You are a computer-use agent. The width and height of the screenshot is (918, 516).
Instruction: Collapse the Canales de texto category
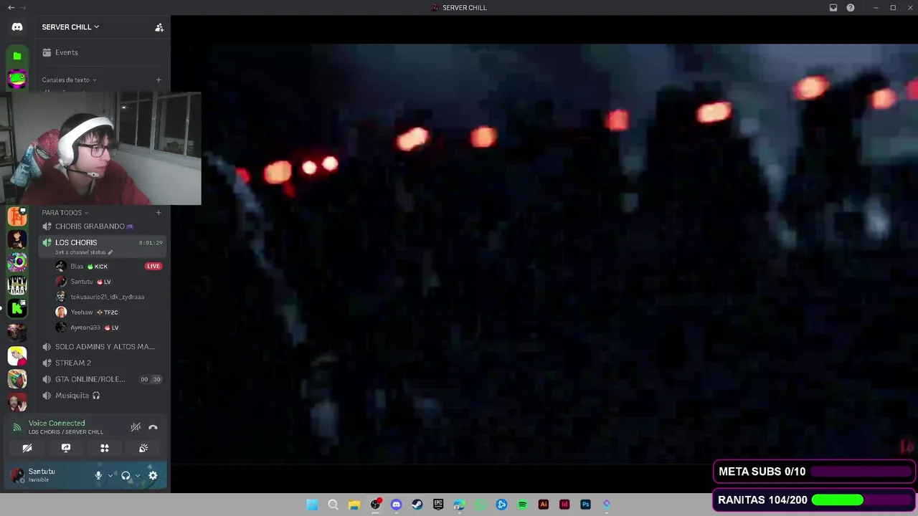click(x=69, y=80)
